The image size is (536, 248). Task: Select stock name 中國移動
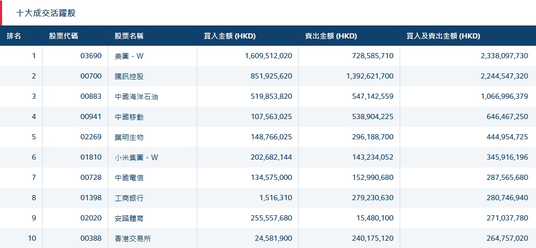point(129,117)
